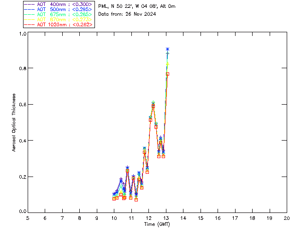Click the yellow triangle marker near 0.82

167,64
